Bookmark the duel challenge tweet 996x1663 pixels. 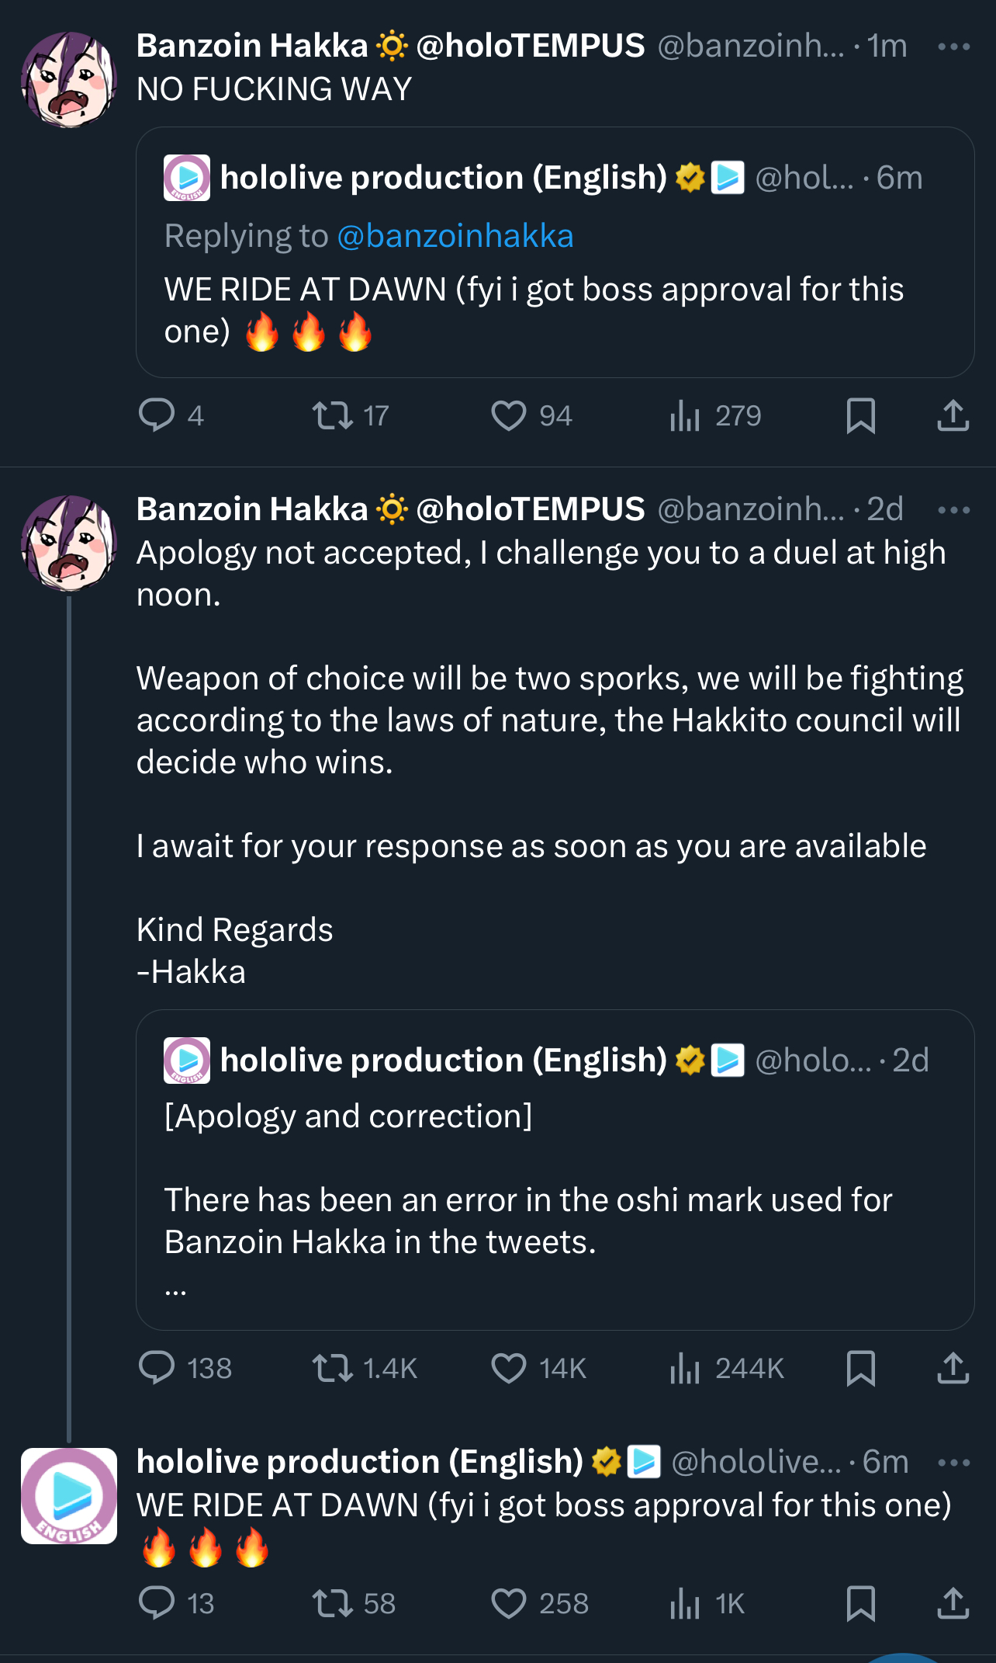click(860, 1368)
